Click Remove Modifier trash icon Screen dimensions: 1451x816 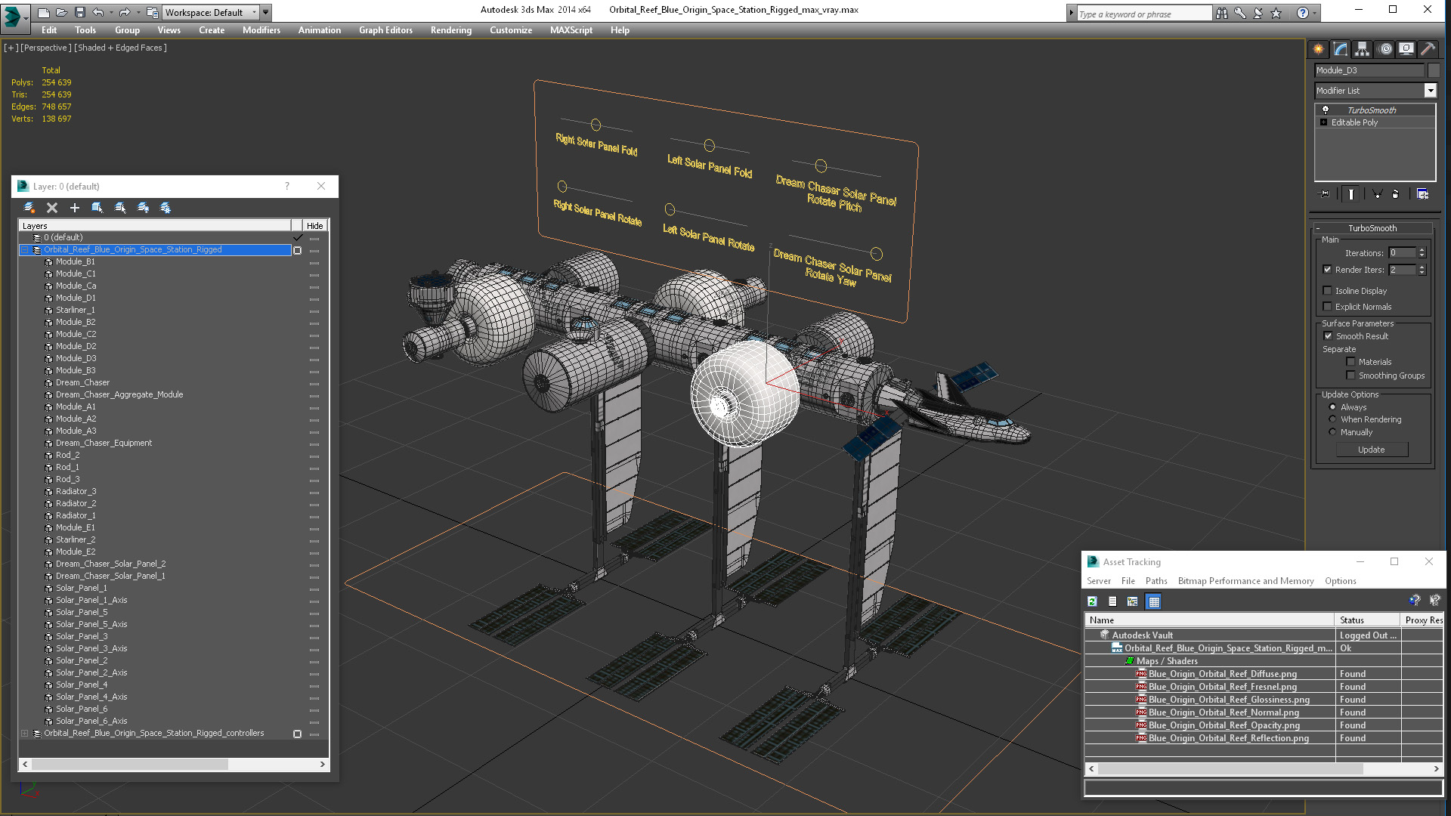1396,194
